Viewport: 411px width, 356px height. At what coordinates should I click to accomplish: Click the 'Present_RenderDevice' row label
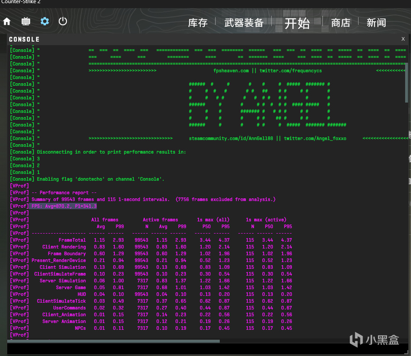click(x=59, y=260)
